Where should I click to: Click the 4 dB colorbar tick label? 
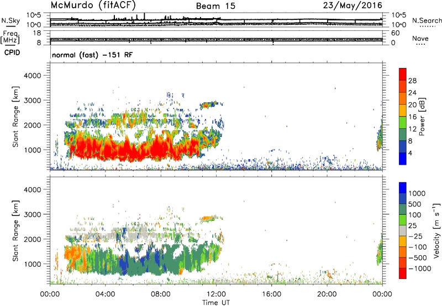(411, 153)
